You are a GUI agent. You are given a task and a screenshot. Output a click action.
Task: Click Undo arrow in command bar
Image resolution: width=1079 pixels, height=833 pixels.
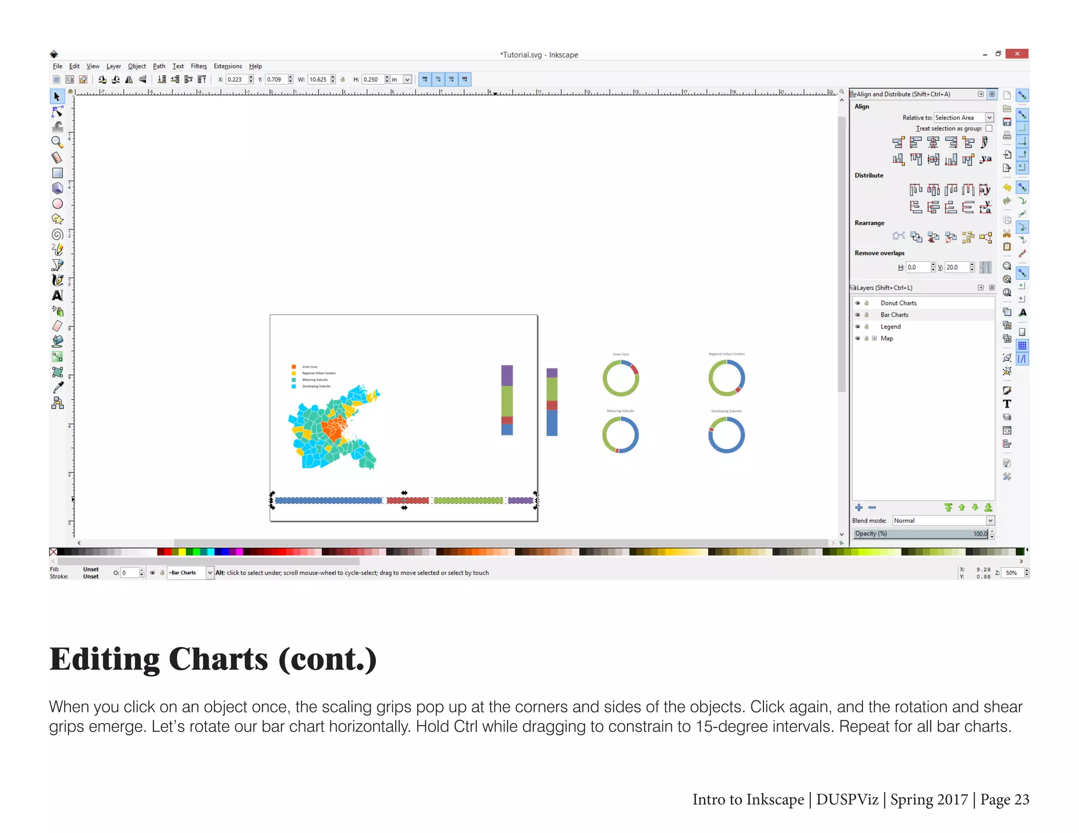pyautogui.click(x=1007, y=187)
